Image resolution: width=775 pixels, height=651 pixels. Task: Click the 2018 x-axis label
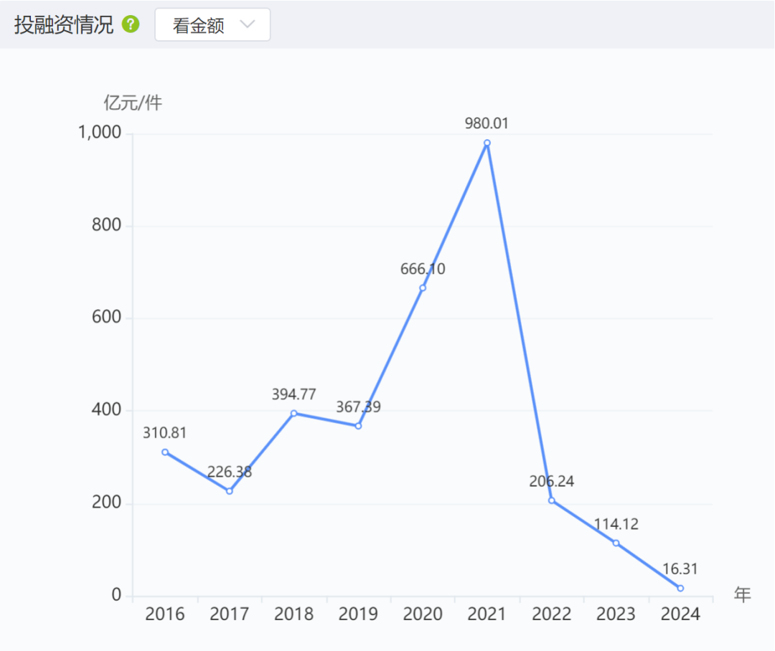[x=294, y=614]
